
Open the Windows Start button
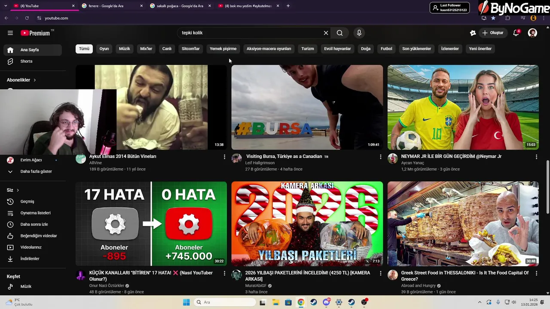pos(186,302)
